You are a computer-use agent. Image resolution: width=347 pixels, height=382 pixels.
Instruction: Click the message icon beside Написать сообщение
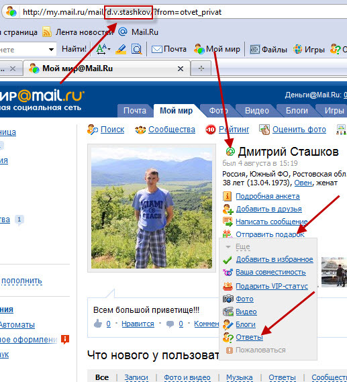228,222
